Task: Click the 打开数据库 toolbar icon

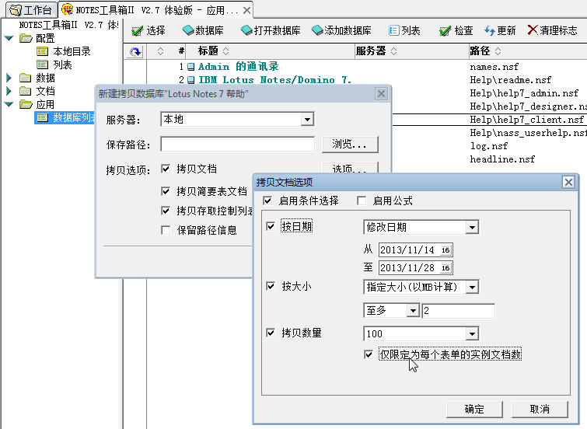Action: point(246,31)
